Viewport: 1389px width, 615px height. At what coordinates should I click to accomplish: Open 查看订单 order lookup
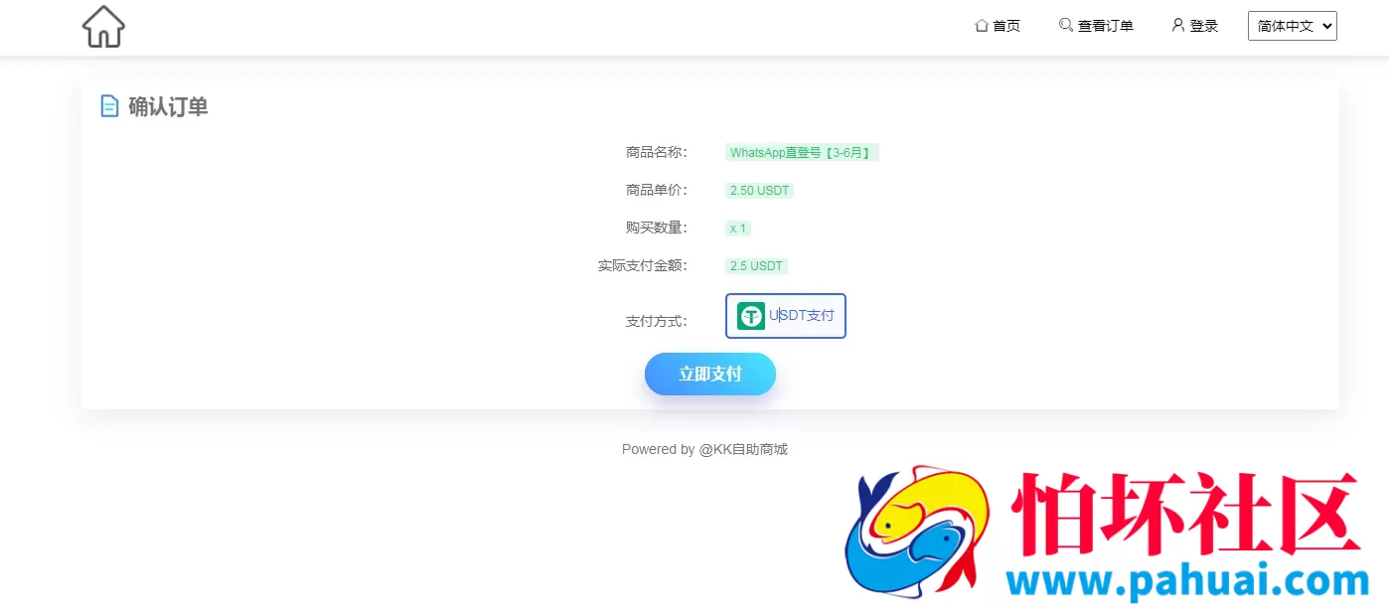pos(1096,26)
